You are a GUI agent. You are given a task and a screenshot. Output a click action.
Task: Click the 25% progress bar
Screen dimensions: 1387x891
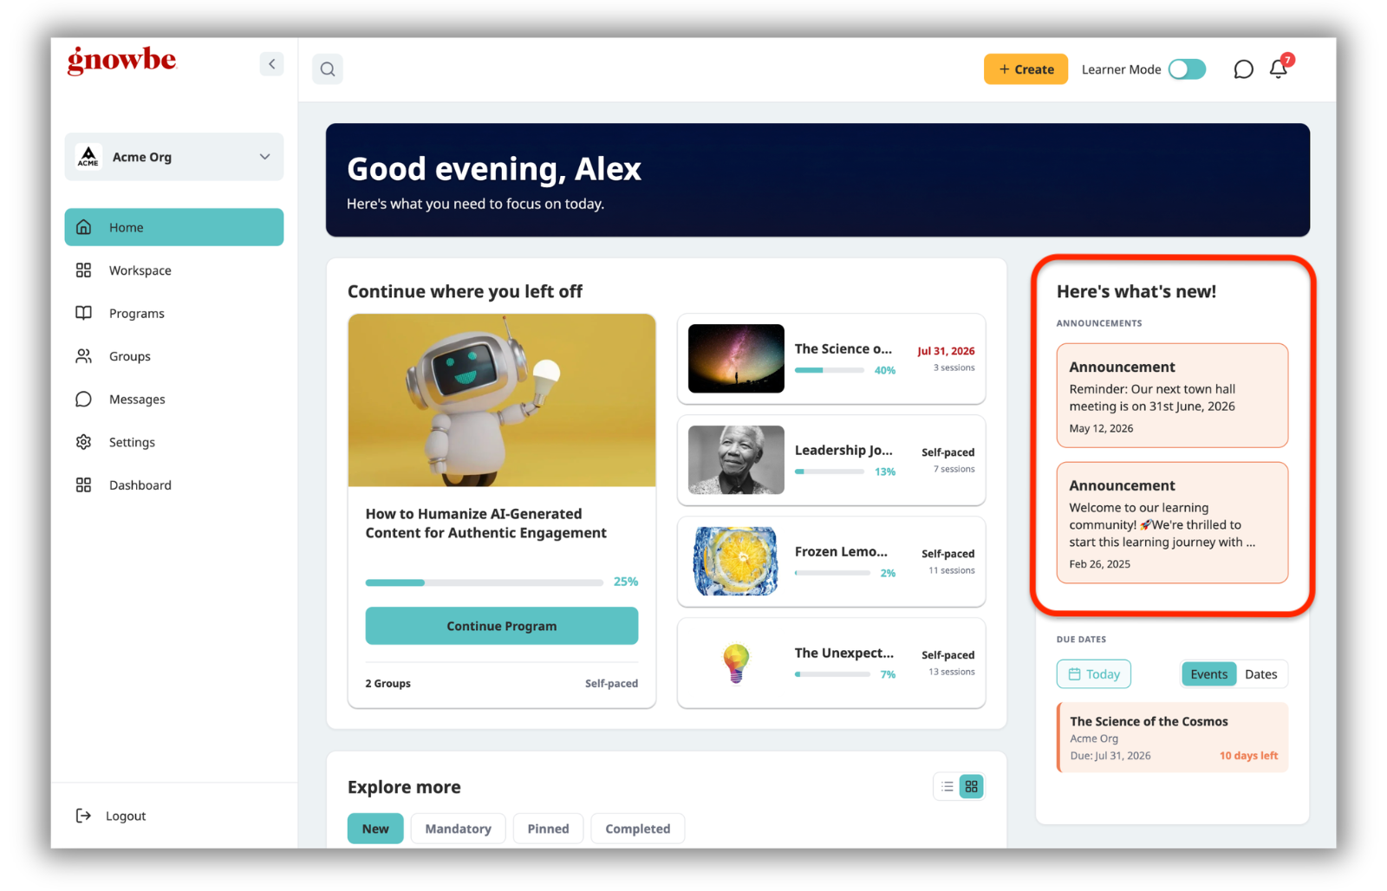coord(484,582)
